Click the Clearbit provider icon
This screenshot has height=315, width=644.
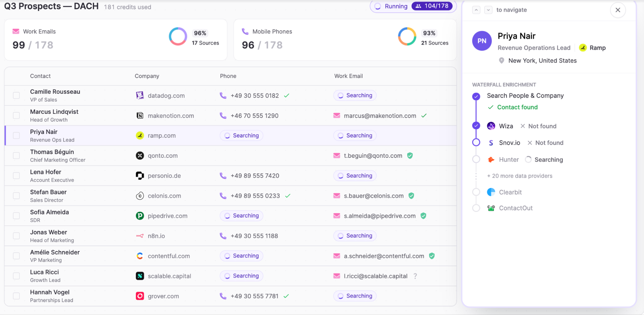click(x=491, y=192)
